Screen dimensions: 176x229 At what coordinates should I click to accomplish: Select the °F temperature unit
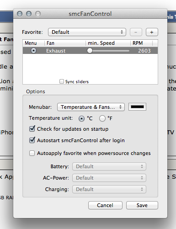(x=102, y=118)
